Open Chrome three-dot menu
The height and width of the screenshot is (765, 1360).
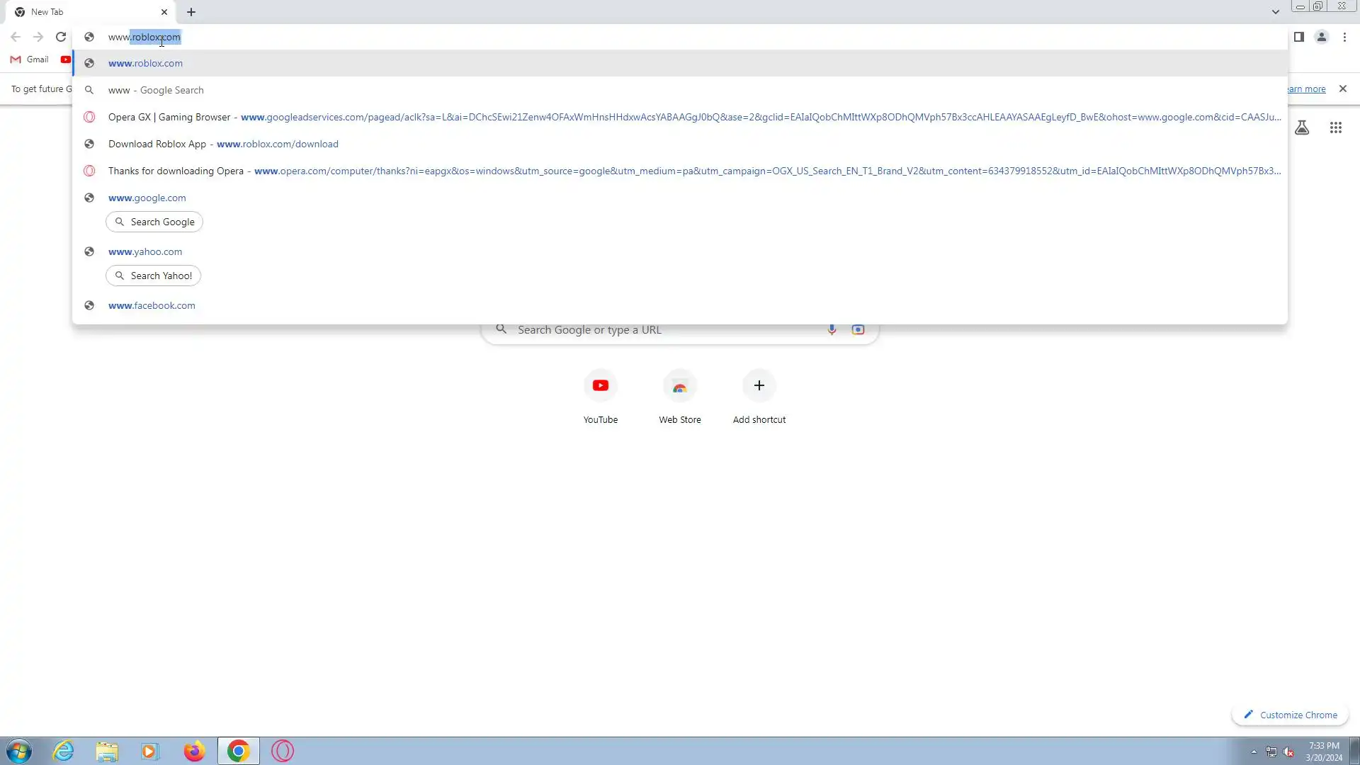pos(1344,37)
